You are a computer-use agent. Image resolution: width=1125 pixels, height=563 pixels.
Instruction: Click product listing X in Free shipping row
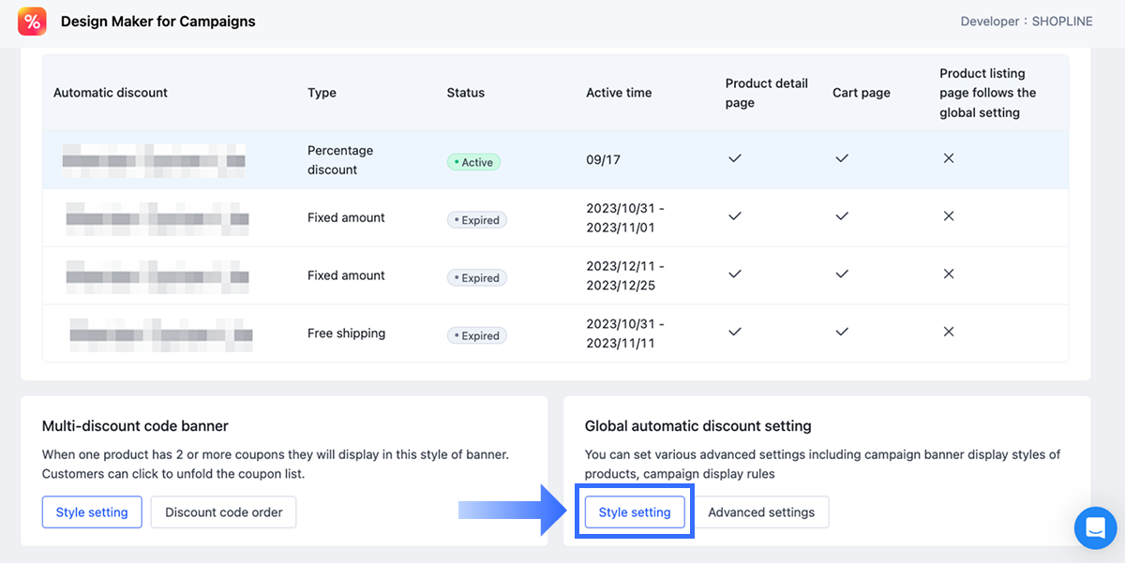pyautogui.click(x=949, y=332)
